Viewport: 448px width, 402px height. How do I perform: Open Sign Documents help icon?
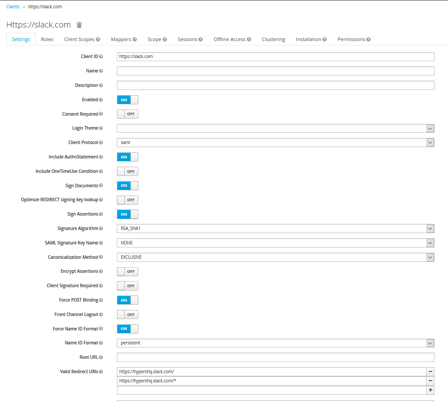pos(101,186)
